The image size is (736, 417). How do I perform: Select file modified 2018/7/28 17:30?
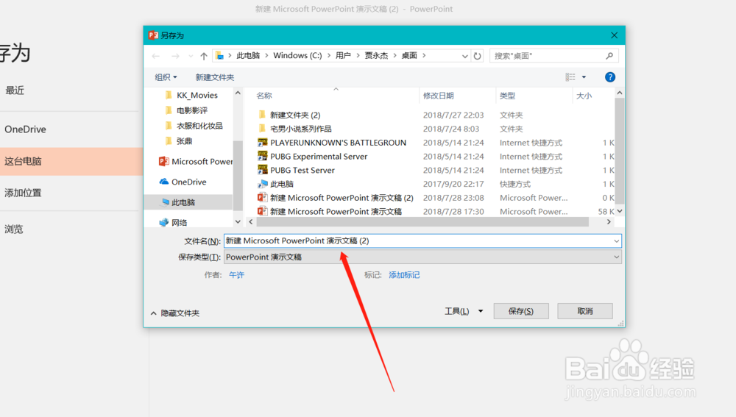[x=435, y=212]
